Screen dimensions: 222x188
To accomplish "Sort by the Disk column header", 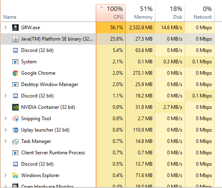I will point(170,13).
